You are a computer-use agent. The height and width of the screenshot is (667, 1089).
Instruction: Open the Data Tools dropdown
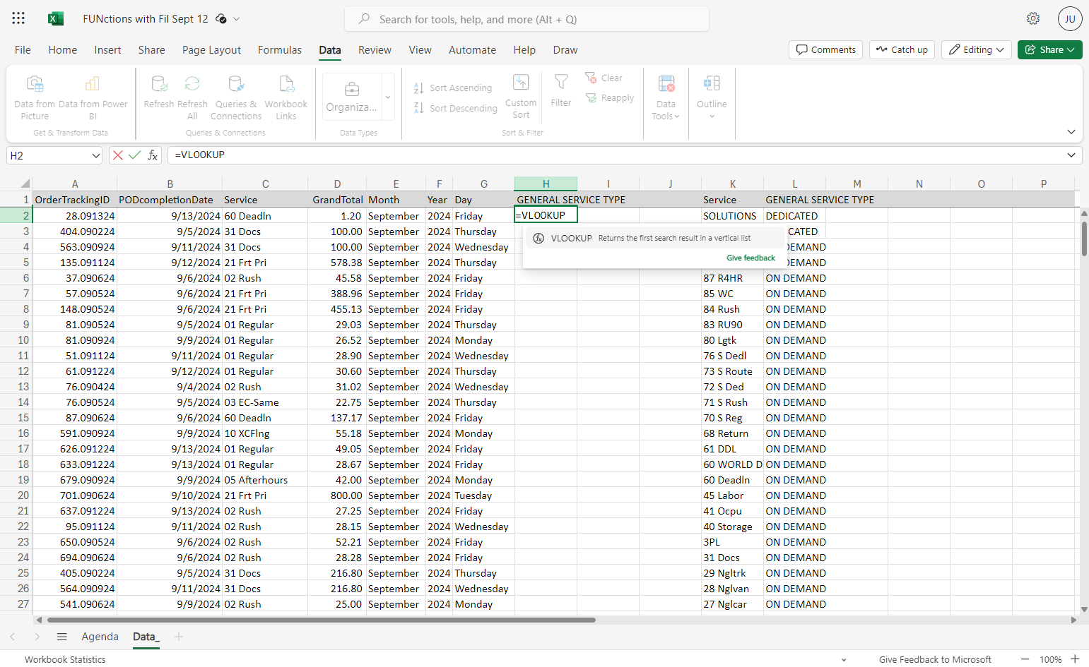click(666, 97)
